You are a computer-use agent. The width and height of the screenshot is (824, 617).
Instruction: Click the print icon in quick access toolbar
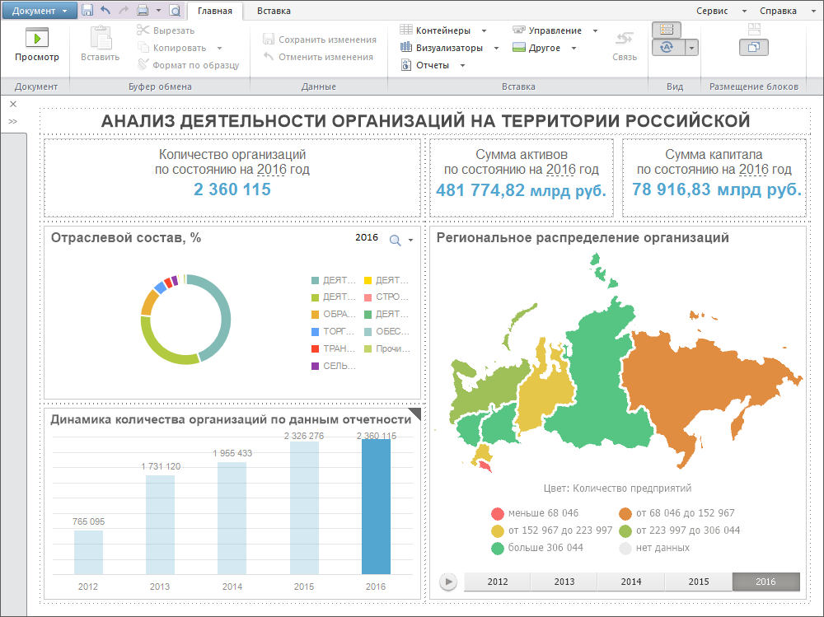(x=142, y=11)
